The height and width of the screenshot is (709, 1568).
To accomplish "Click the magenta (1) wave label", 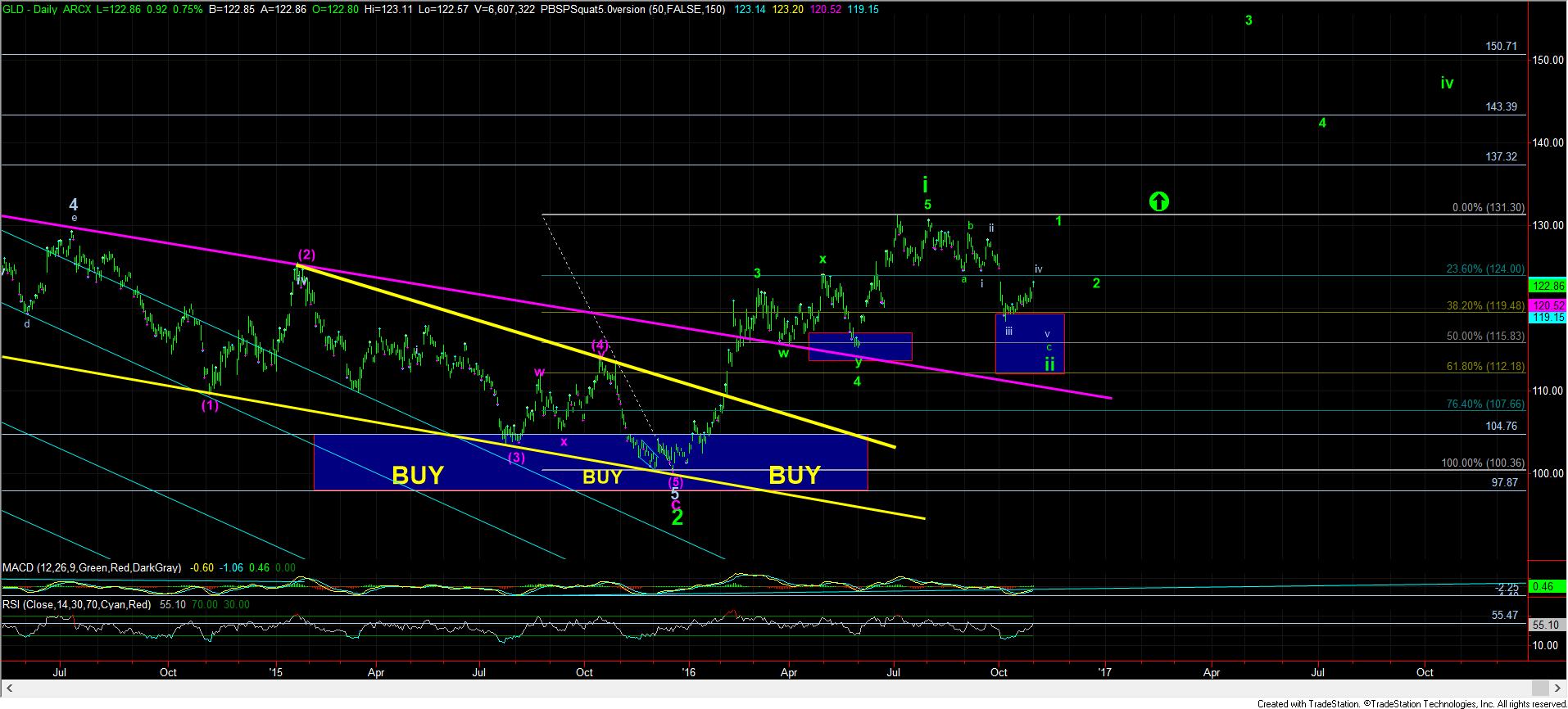I will pyautogui.click(x=211, y=405).
